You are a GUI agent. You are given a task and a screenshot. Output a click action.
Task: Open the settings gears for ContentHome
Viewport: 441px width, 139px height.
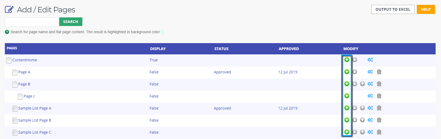coord(370,60)
